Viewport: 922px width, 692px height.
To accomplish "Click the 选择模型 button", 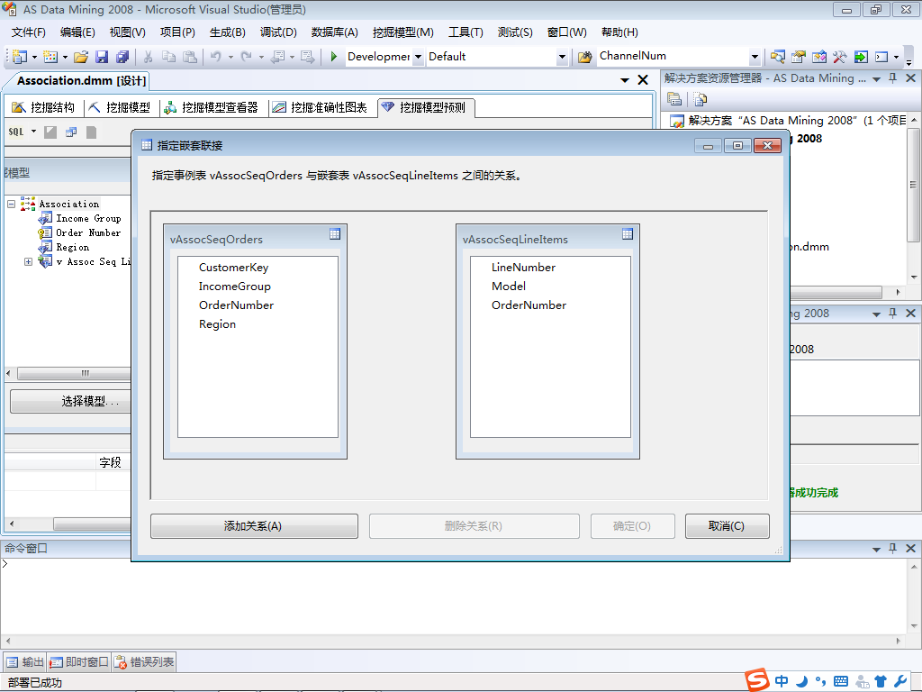I will (71, 401).
